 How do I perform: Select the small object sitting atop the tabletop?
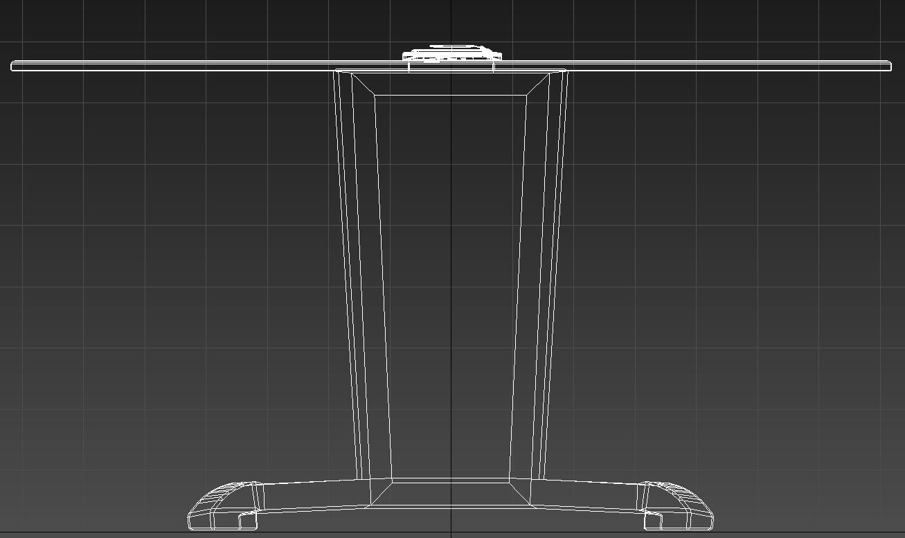pos(452,53)
